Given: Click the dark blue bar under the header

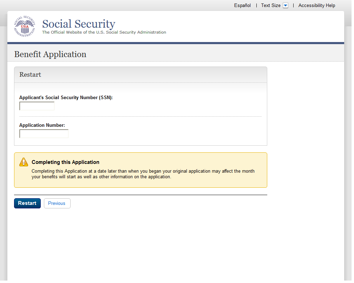Looking at the screenshot, I should point(176,43).
